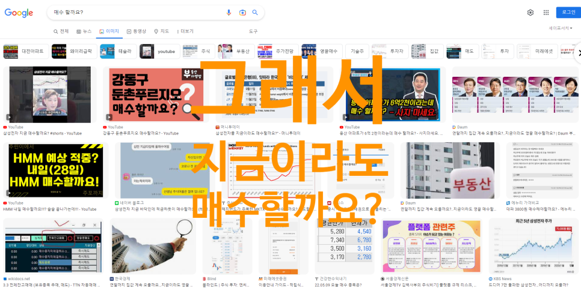
Task: Open the HMM 예상 적중 thumbnail
Action: 56,170
